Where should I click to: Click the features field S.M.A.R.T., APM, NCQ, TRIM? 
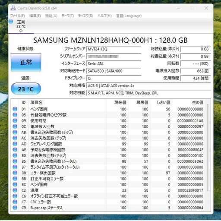pos(148,93)
